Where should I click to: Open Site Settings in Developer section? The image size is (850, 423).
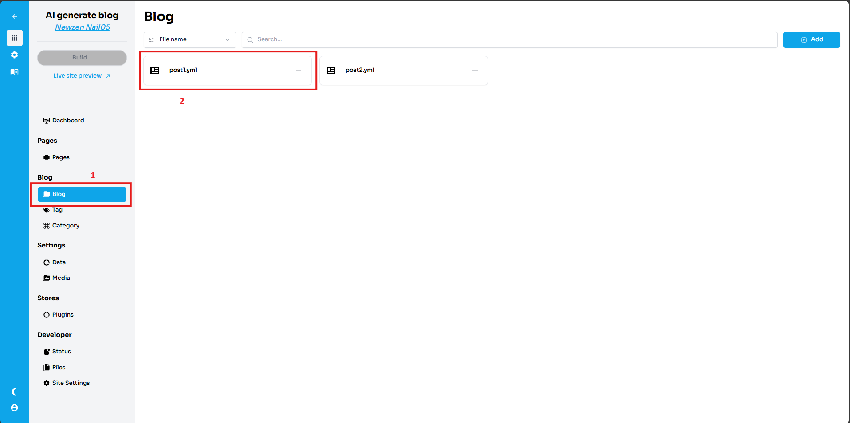tap(71, 383)
